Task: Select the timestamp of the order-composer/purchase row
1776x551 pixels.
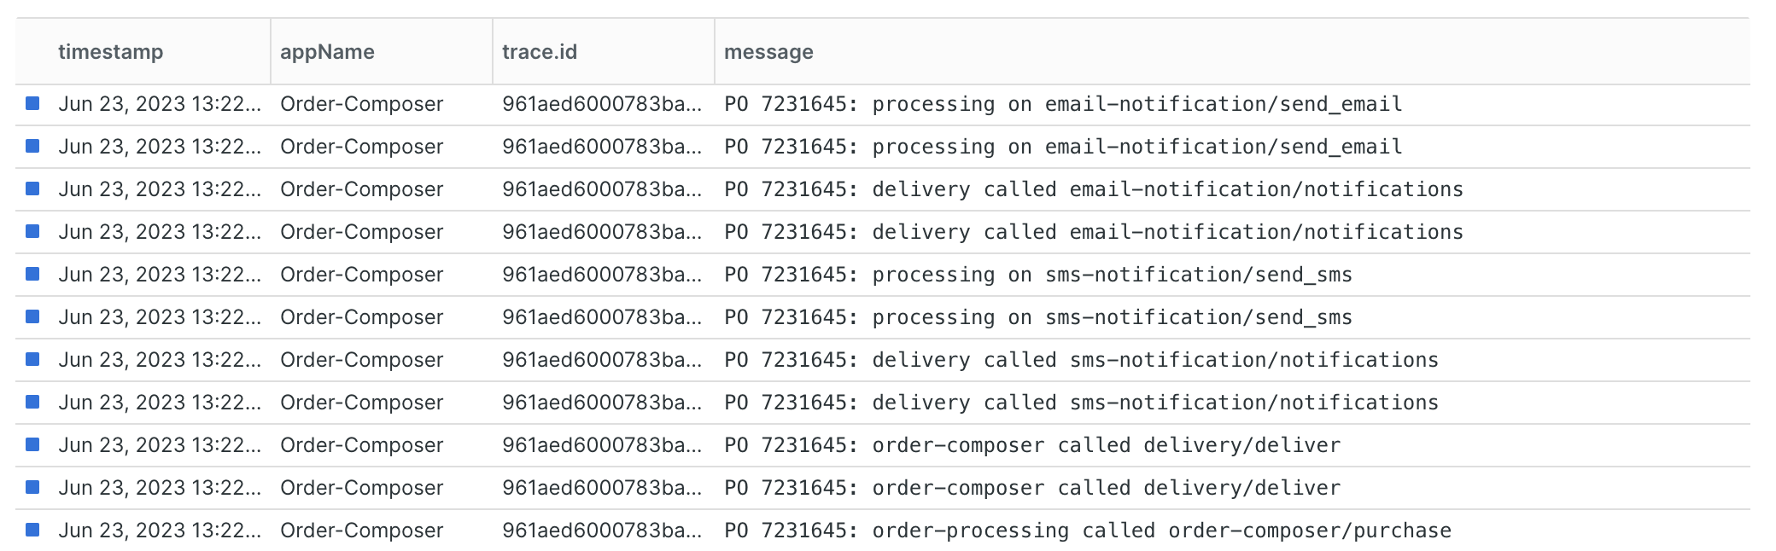Action: point(160,531)
